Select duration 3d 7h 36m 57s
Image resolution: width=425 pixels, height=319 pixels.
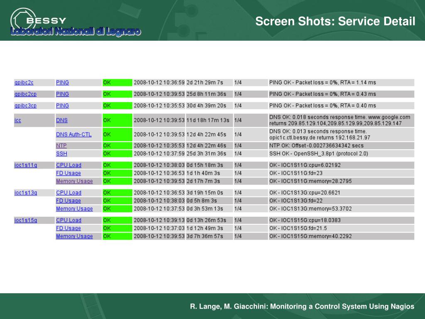(x=205, y=236)
